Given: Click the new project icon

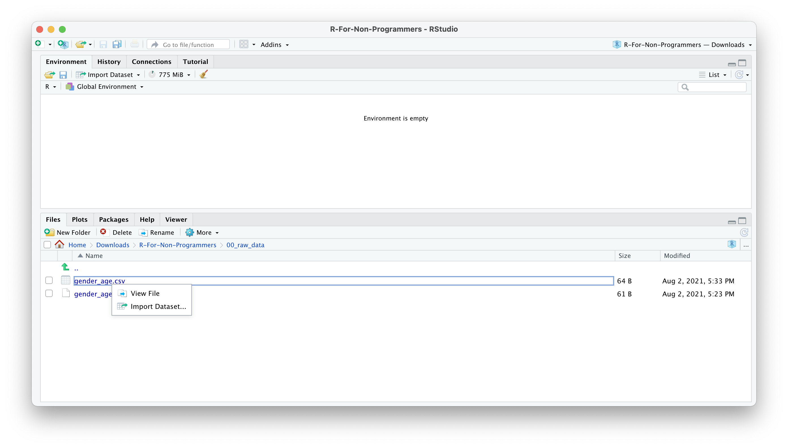Looking at the screenshot, I should pos(63,44).
